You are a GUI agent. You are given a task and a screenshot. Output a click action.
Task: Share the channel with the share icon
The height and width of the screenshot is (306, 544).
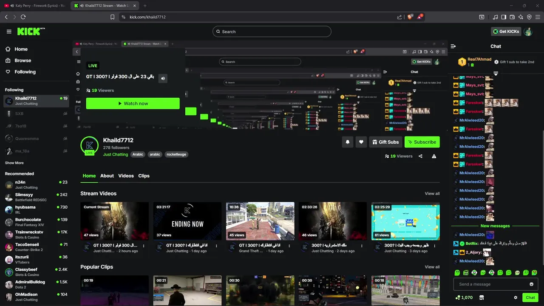(x=420, y=156)
